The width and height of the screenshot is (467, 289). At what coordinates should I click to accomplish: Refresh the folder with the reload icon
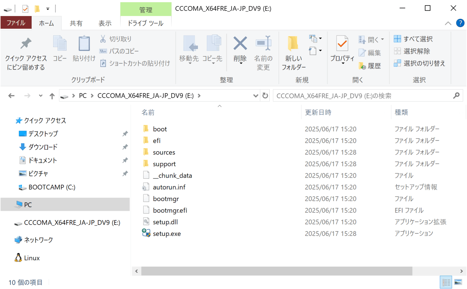click(x=265, y=95)
